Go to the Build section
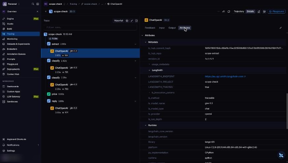Image resolution: width=288 pixels, height=163 pixels. tap(9, 29)
